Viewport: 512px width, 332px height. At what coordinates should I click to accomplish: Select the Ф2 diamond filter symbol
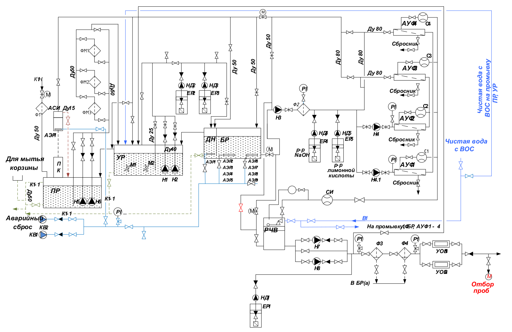click(x=303, y=110)
